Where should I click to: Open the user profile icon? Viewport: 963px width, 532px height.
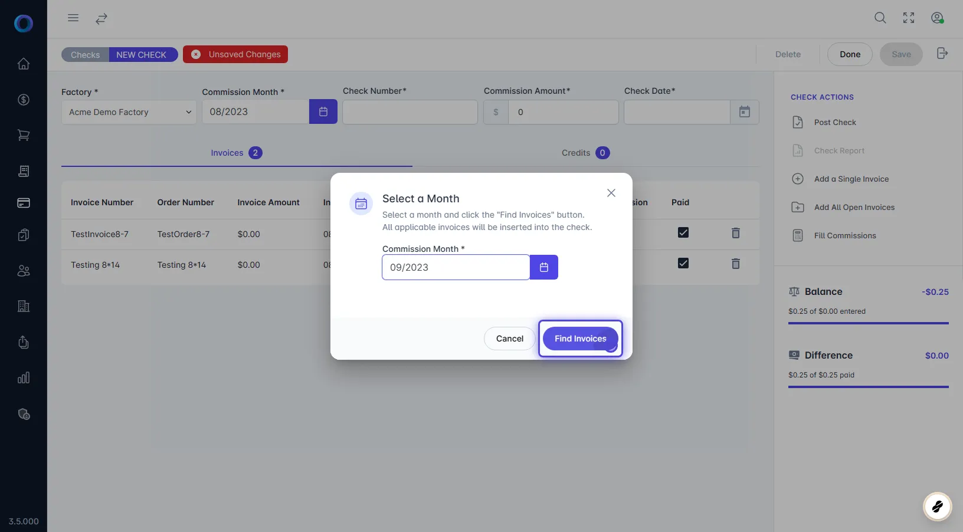coord(937,18)
